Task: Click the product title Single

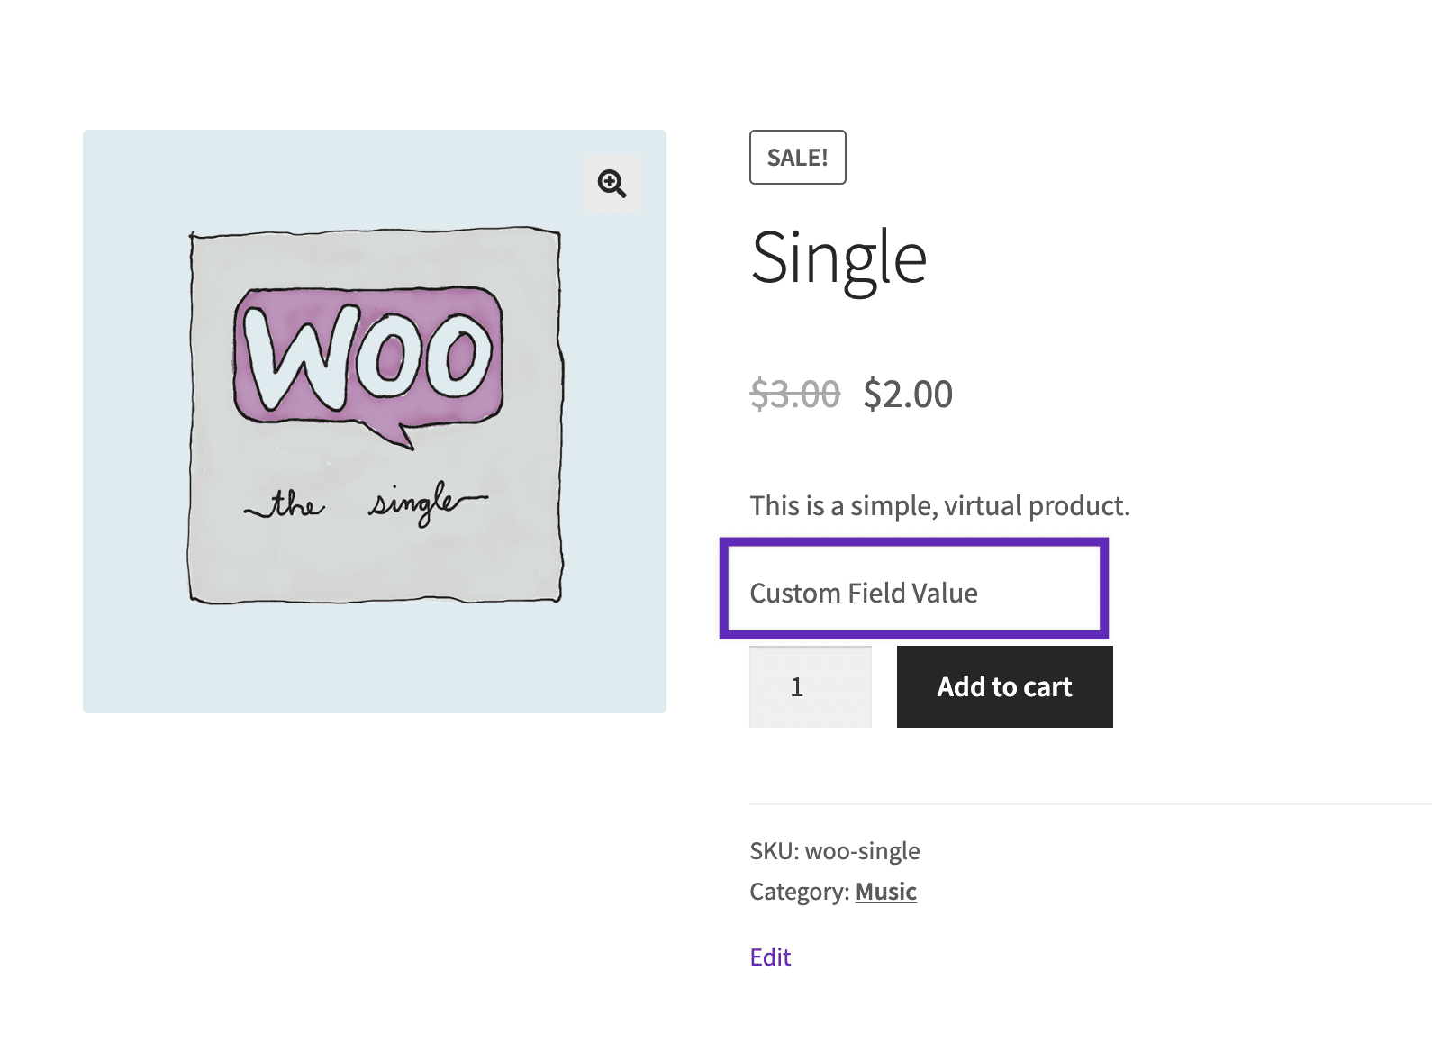Action: (838, 257)
